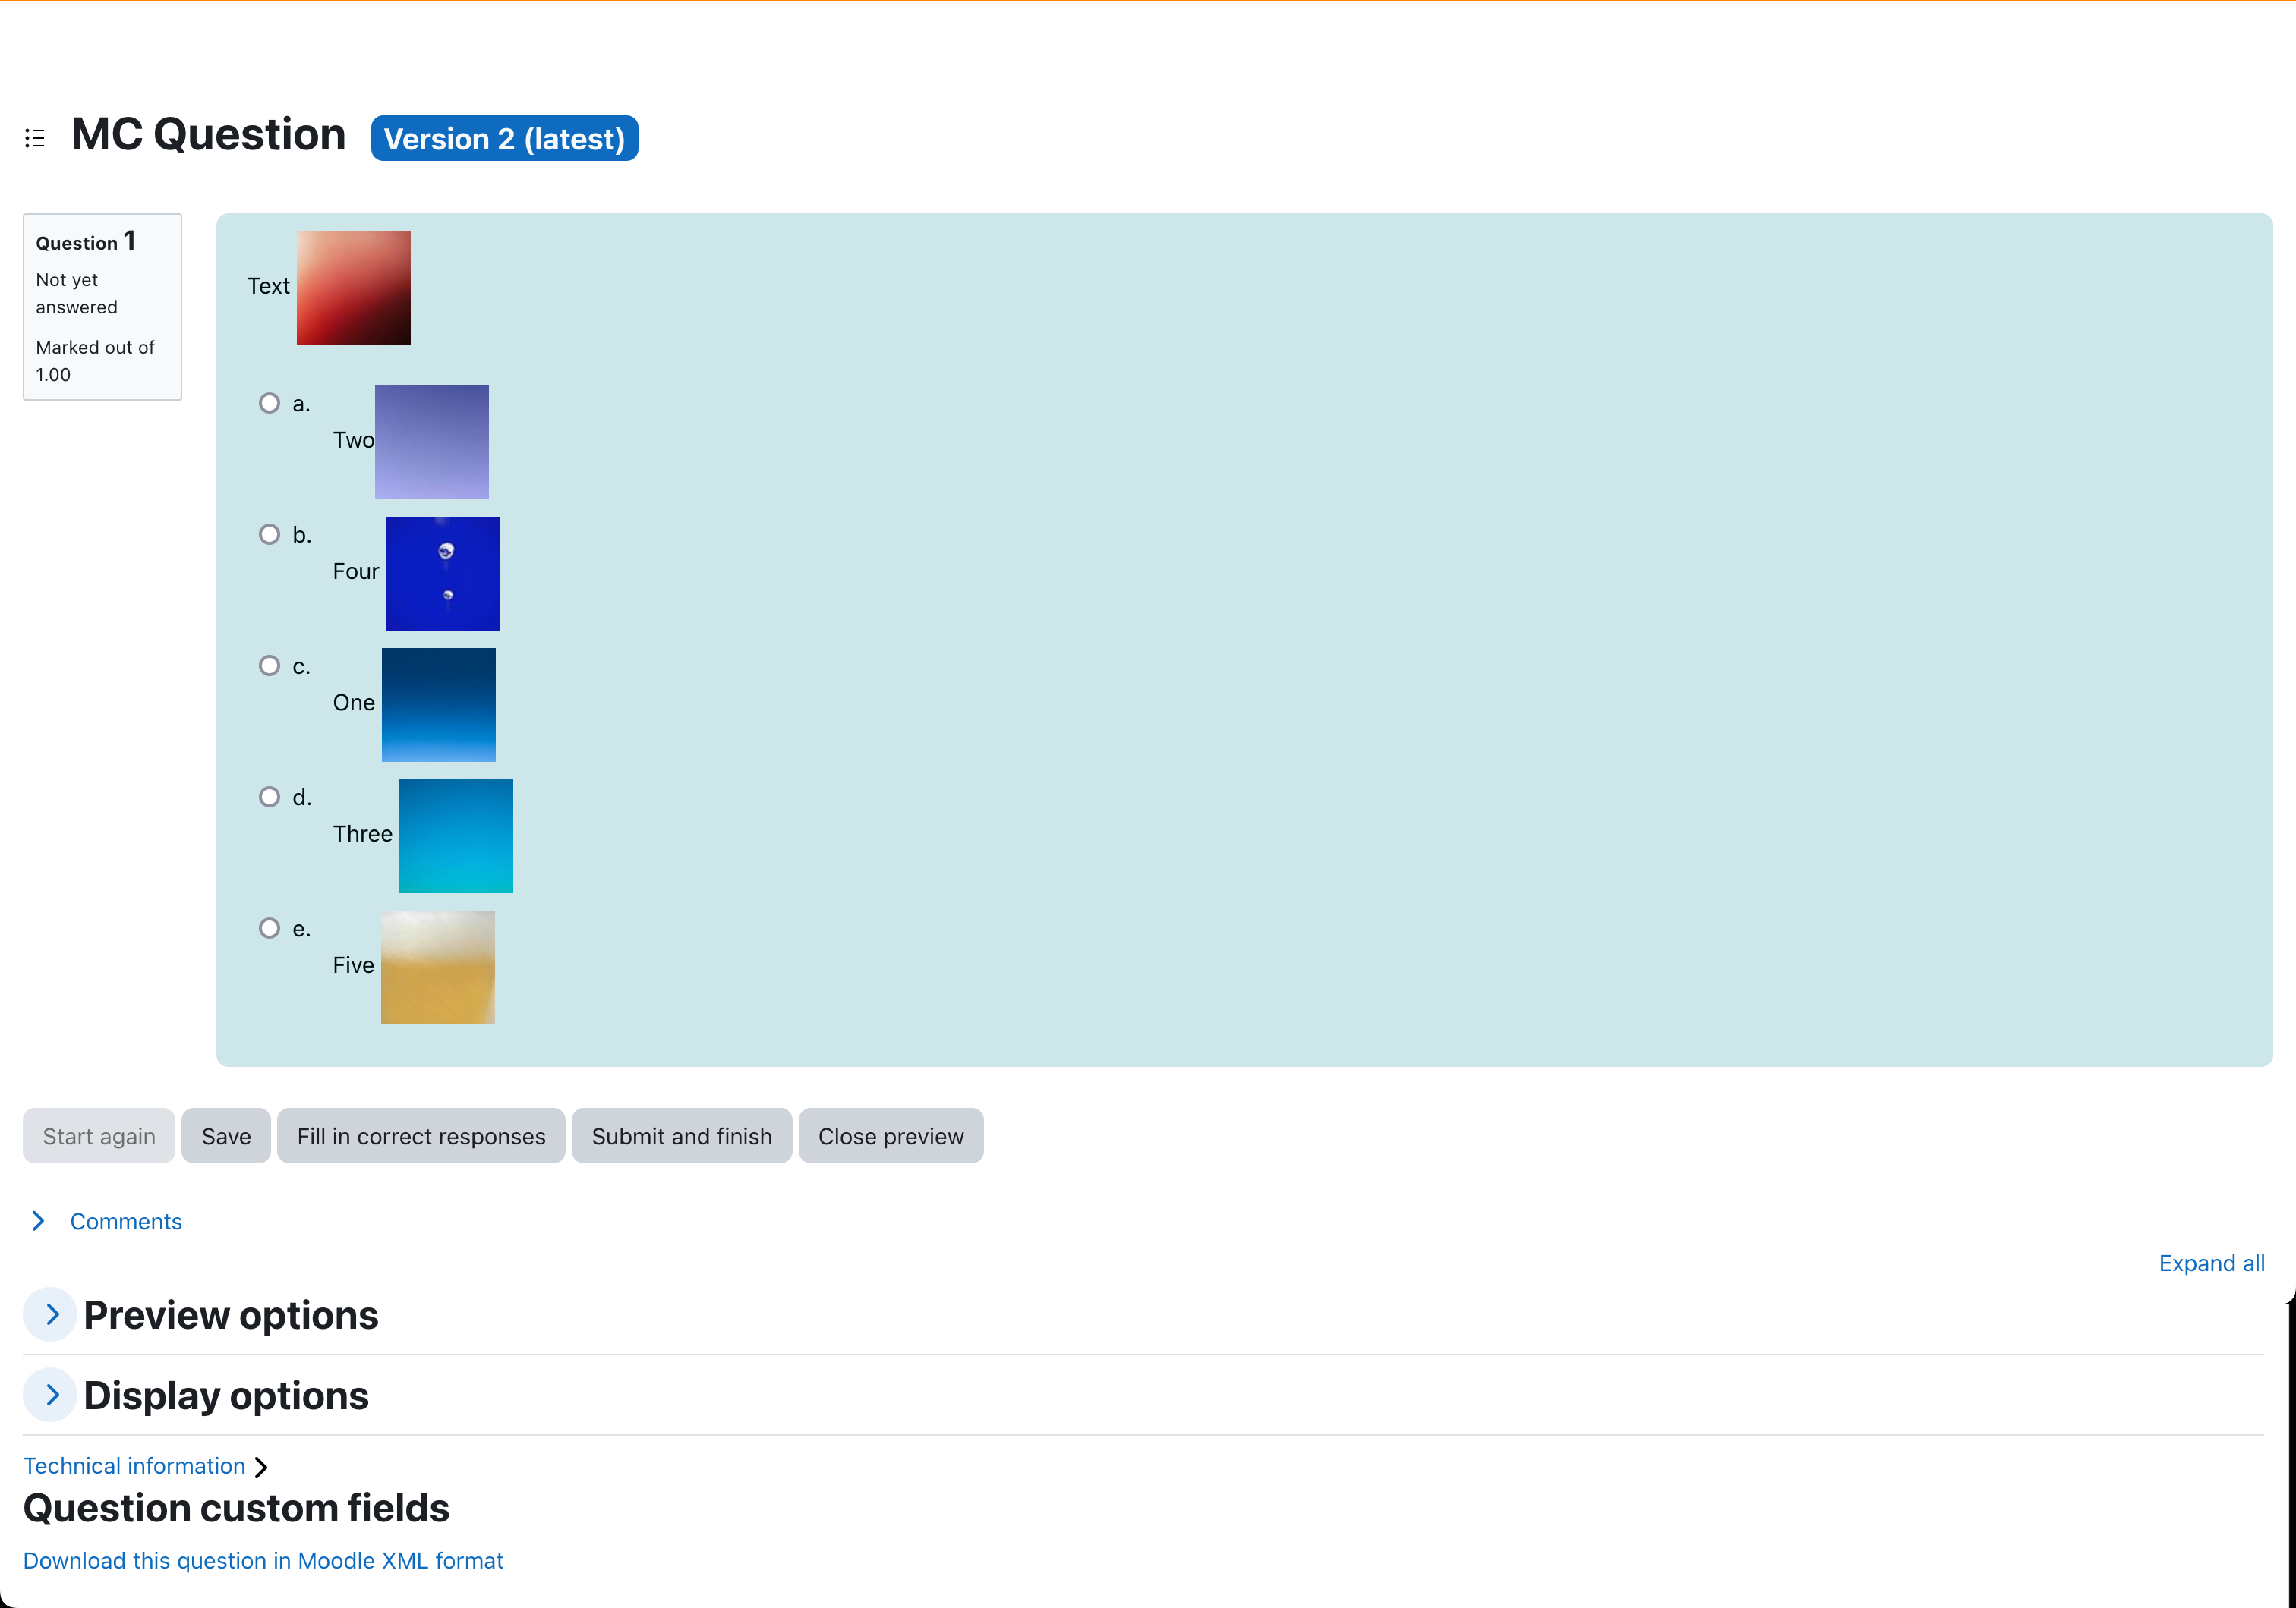Click the Version 2 (latest) badge
This screenshot has width=2296, height=1608.
(504, 138)
